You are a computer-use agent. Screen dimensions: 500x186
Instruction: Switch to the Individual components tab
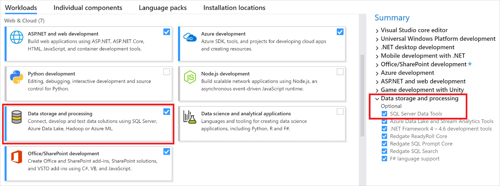pyautogui.click(x=88, y=8)
